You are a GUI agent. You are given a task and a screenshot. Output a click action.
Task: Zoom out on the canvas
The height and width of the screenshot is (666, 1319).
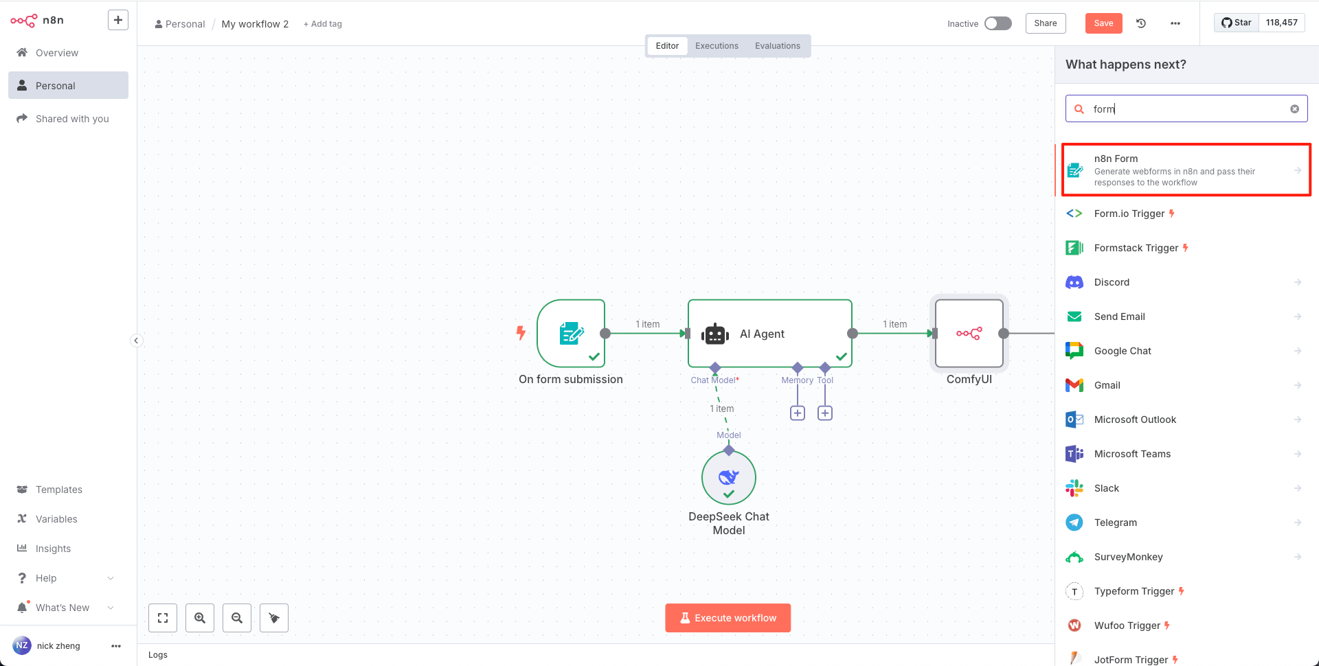point(237,618)
